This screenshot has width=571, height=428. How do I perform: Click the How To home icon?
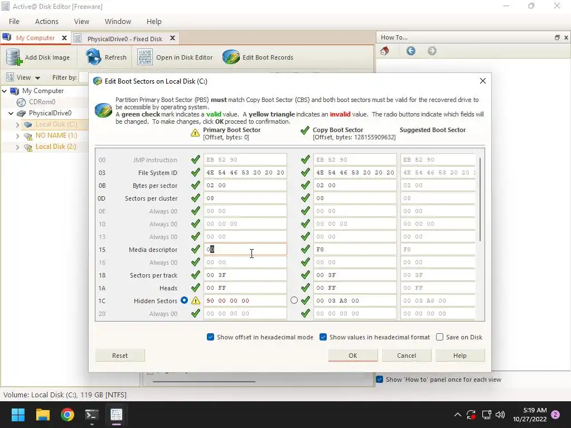pyautogui.click(x=385, y=51)
